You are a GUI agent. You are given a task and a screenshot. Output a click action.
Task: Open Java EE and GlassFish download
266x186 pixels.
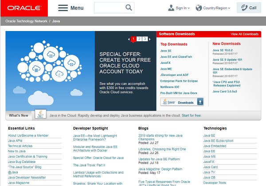[176, 57]
